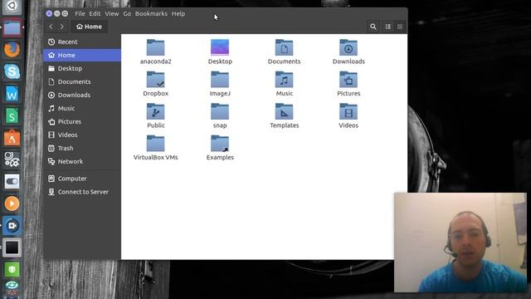Viewport: 531px width, 299px height.
Task: Open the Downloads folder icon
Action: [348, 48]
